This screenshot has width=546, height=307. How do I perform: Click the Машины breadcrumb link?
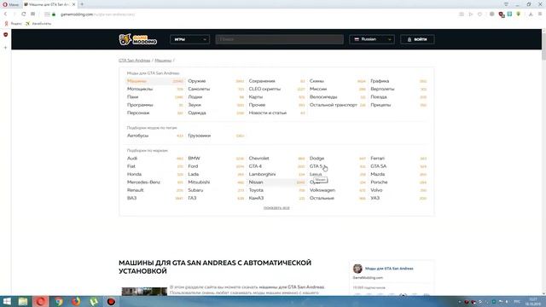click(x=163, y=61)
